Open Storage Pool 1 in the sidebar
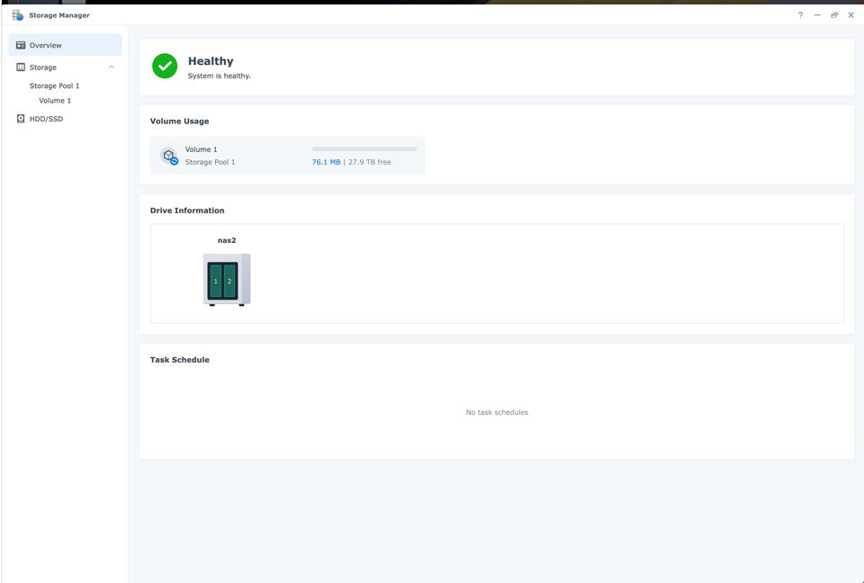Viewport: 864px width, 583px height. (x=55, y=86)
